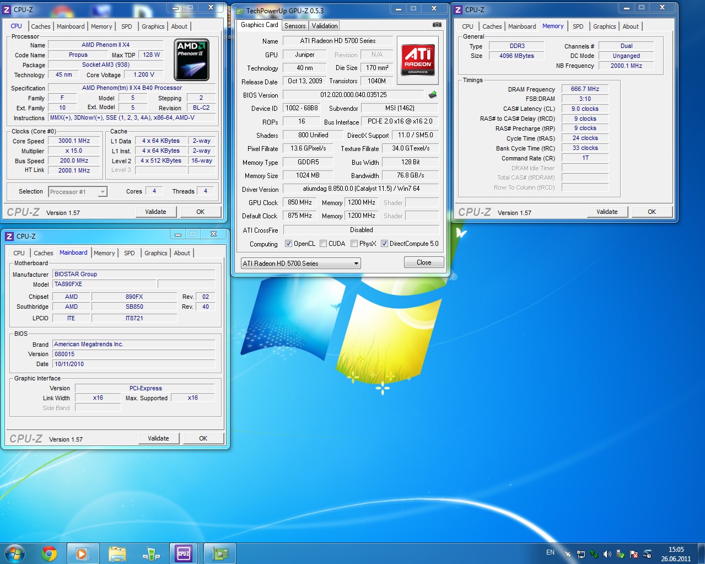The image size is (705, 564).
Task: Click the Safely Remove Hardware tray icon
Action: coord(621,554)
